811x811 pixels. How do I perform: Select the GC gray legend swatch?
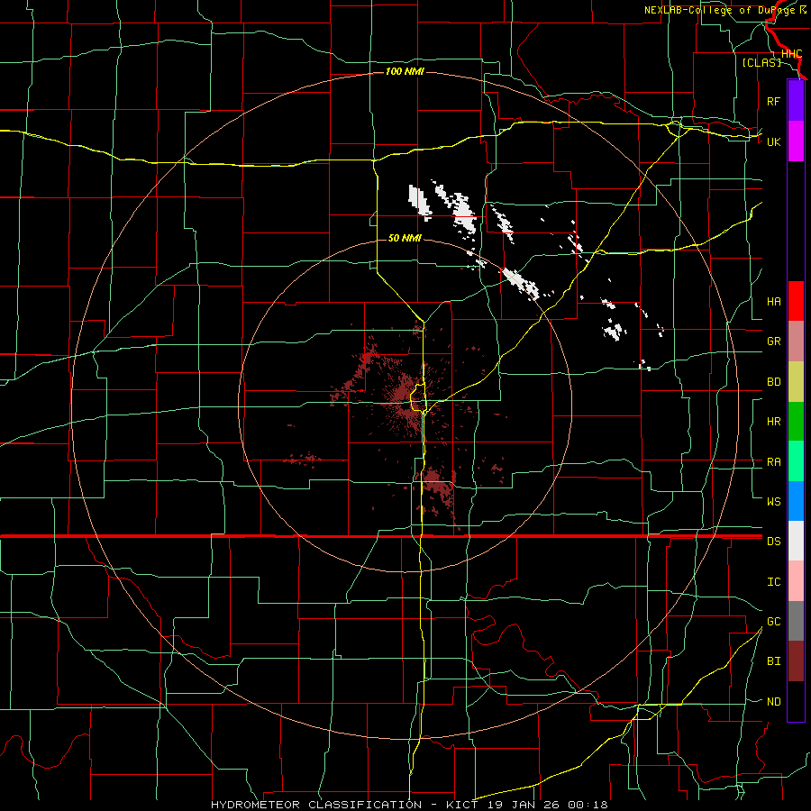796,621
